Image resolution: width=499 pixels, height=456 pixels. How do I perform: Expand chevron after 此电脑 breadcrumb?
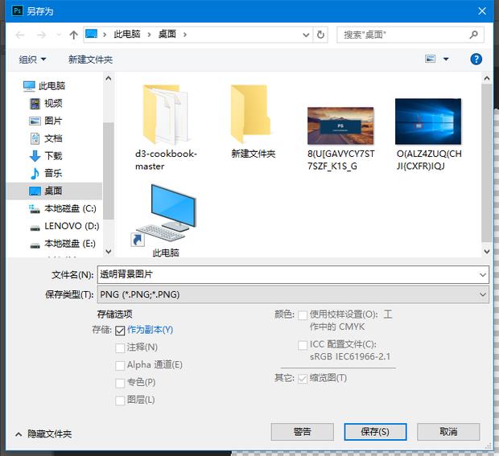(x=149, y=35)
